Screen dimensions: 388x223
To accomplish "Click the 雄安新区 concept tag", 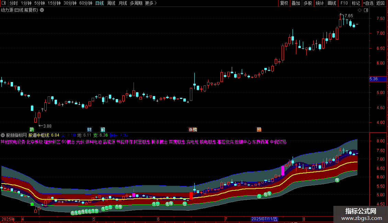I will coord(52,142).
